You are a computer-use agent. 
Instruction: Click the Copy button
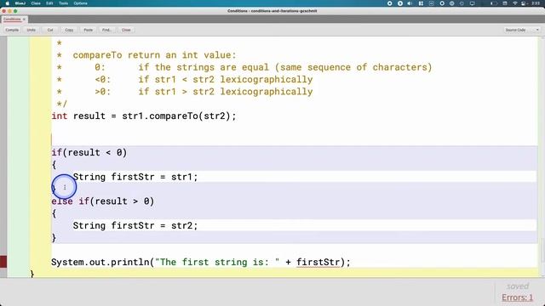click(x=69, y=31)
